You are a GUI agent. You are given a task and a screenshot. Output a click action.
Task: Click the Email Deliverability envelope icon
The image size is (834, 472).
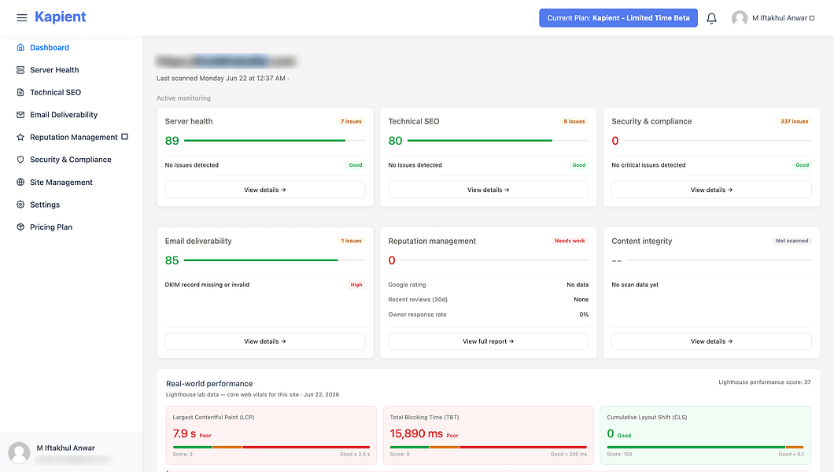[x=20, y=114]
